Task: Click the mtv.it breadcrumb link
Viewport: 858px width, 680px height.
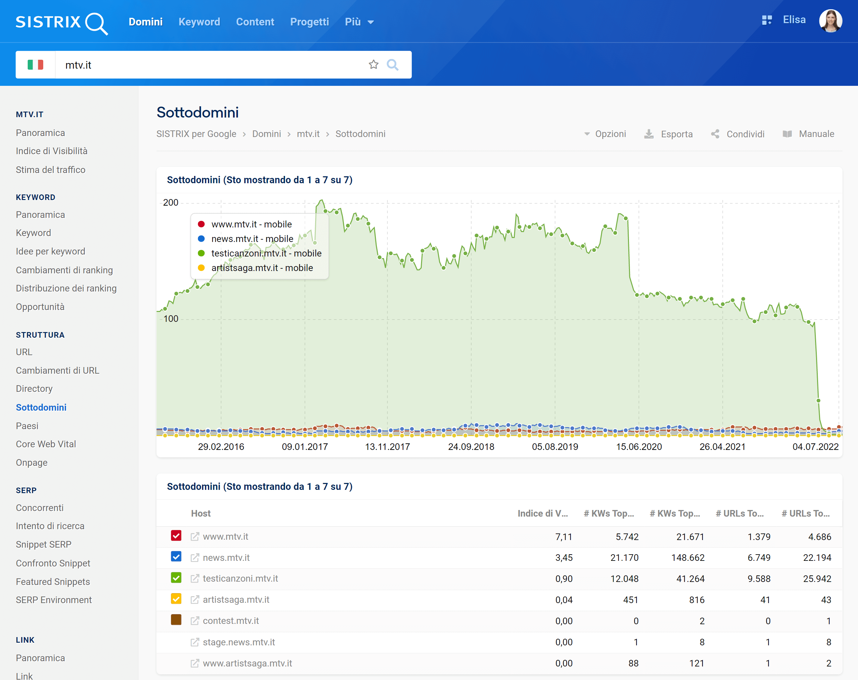Action: pyautogui.click(x=309, y=134)
